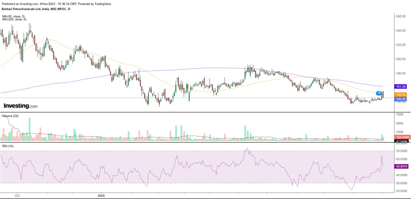This screenshot has height=199, width=411.
Task: Click the 500K volume axis label
Action: (x=400, y=123)
